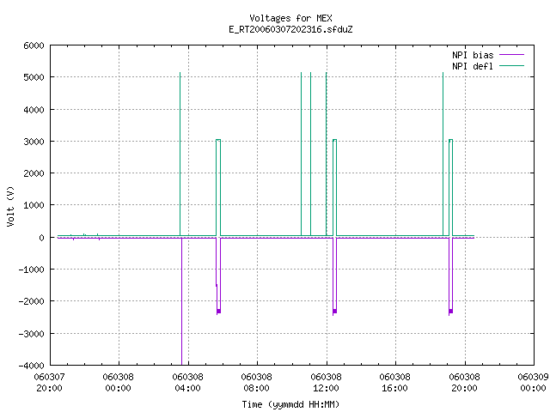Click the 'Time (yymmdd HH:MM)' x-axis label
Screen dimensions: 550x412
point(290,404)
